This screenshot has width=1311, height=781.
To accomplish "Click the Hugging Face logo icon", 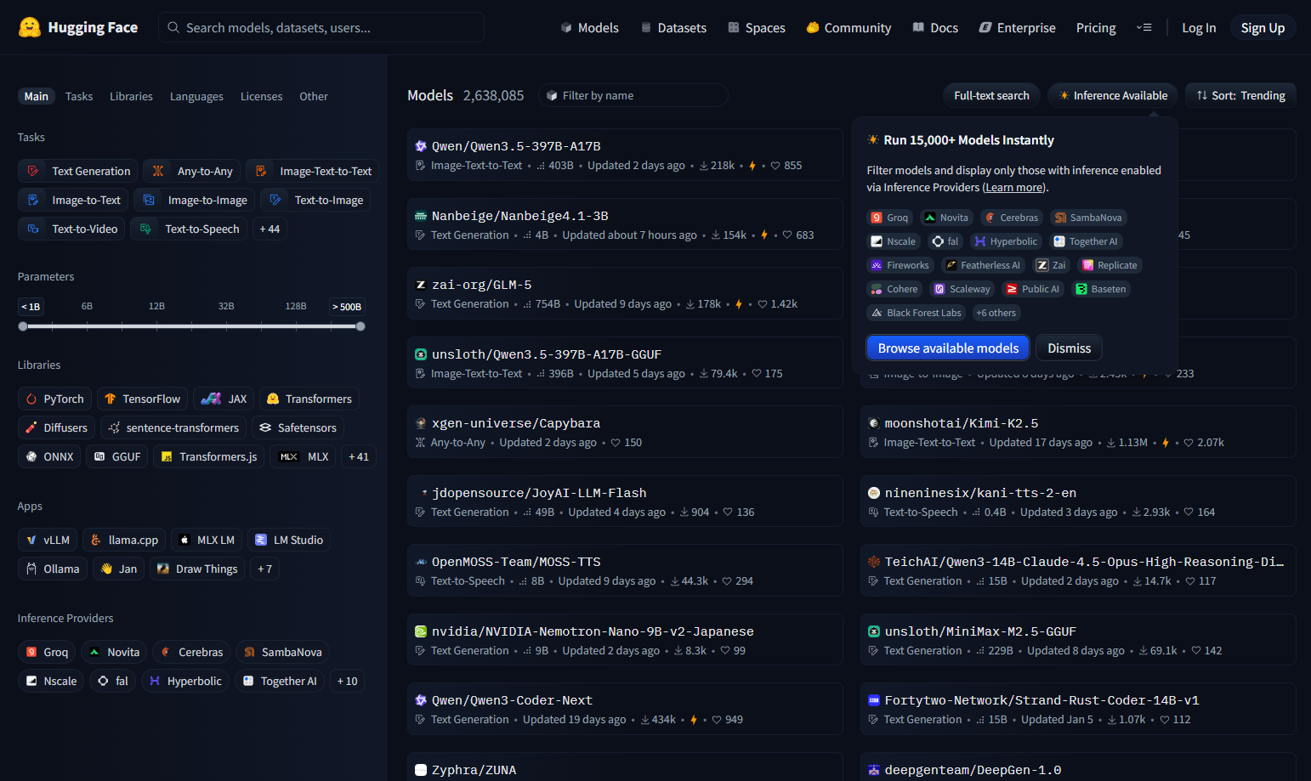I will [30, 27].
